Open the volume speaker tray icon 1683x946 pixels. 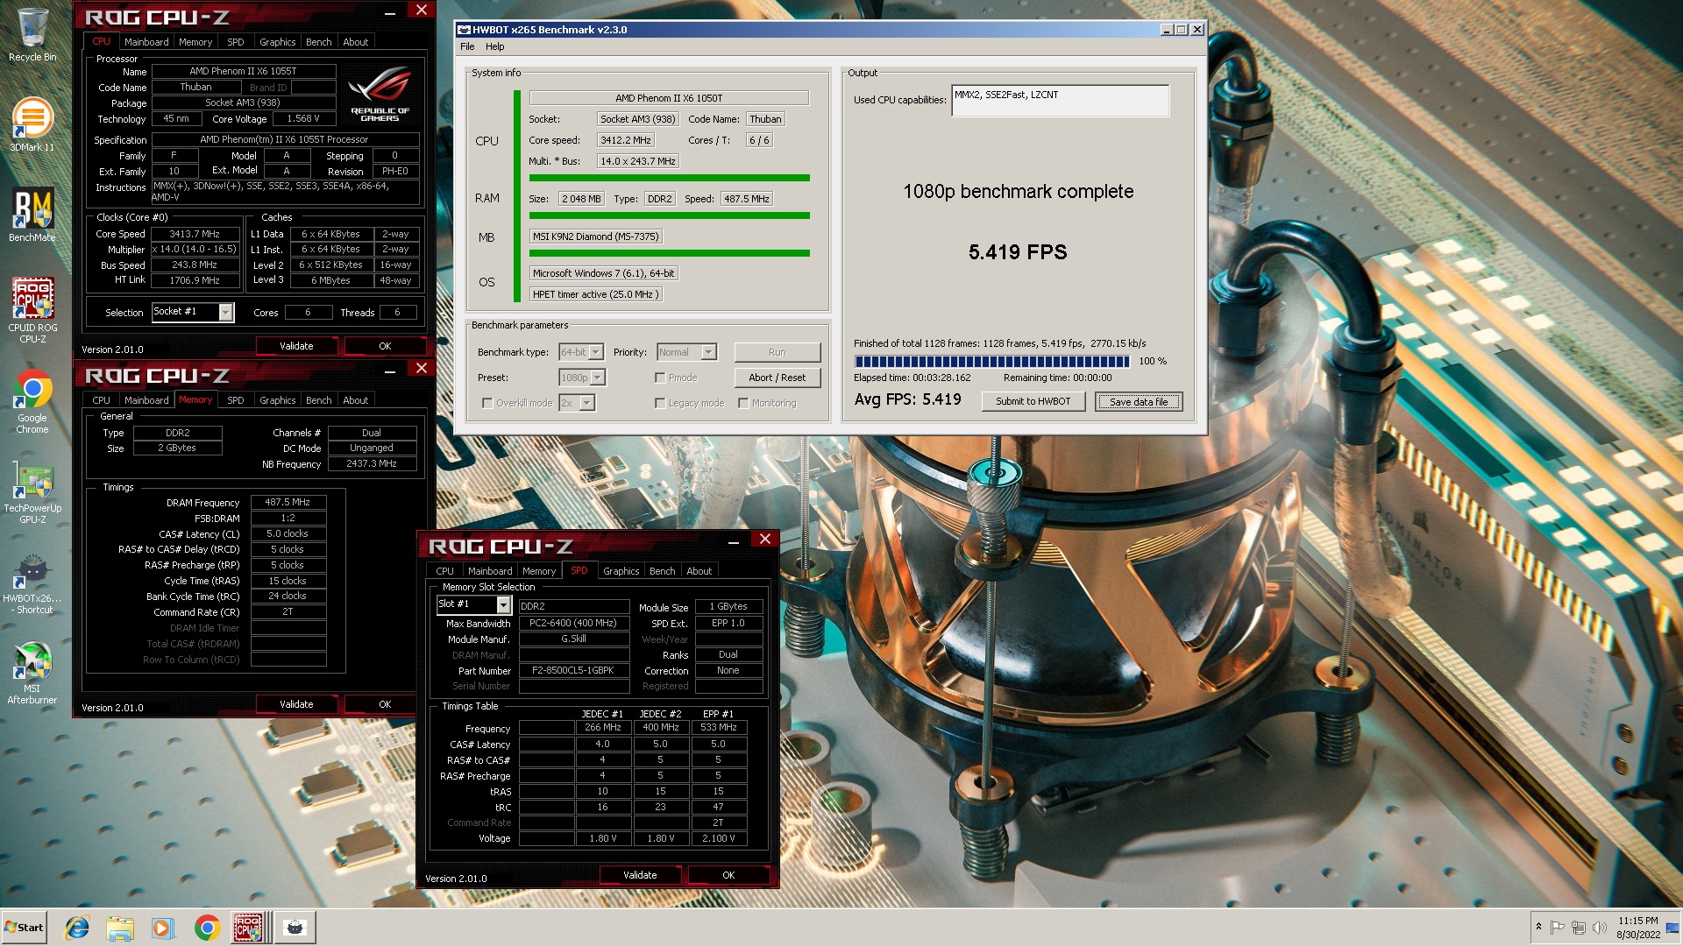(x=1599, y=927)
